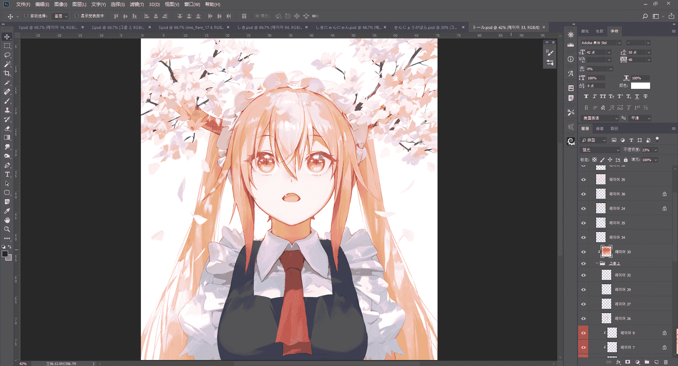Toggle show transform controls checkbox
The width and height of the screenshot is (678, 366).
tap(76, 16)
